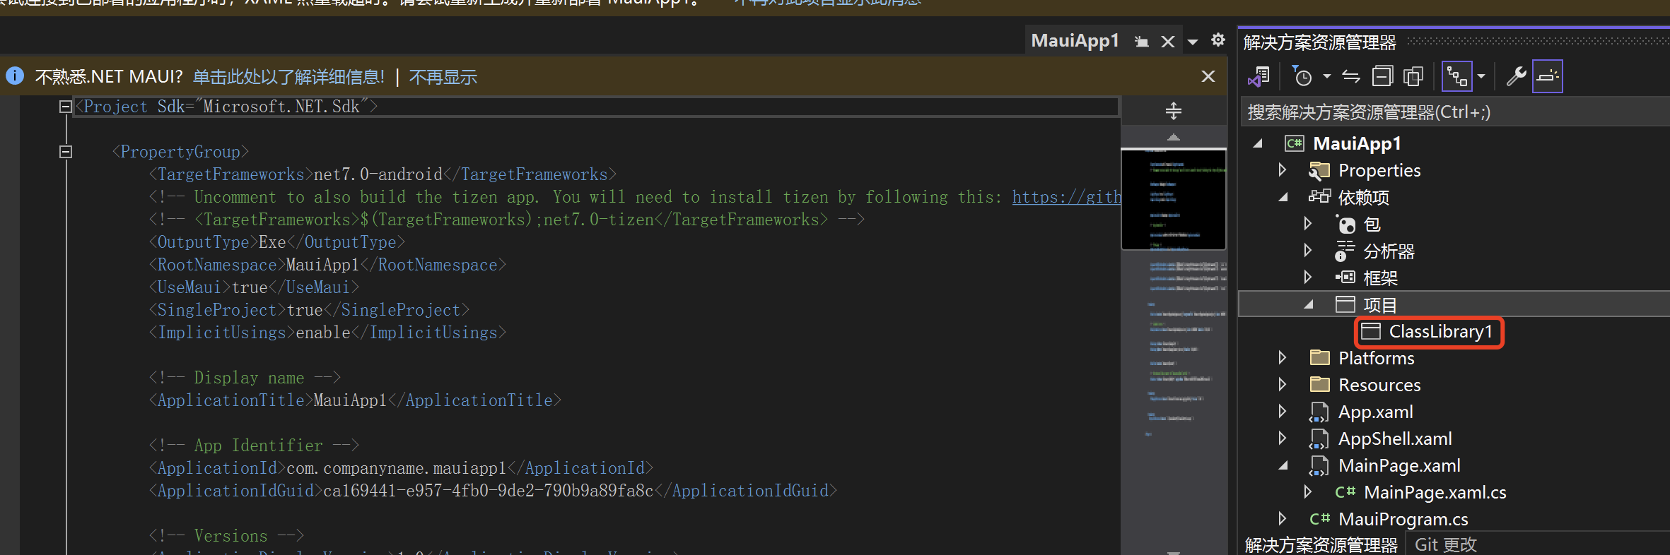Image resolution: width=1670 pixels, height=555 pixels.
Task: Open pending changes filter clock icon
Action: (1302, 76)
